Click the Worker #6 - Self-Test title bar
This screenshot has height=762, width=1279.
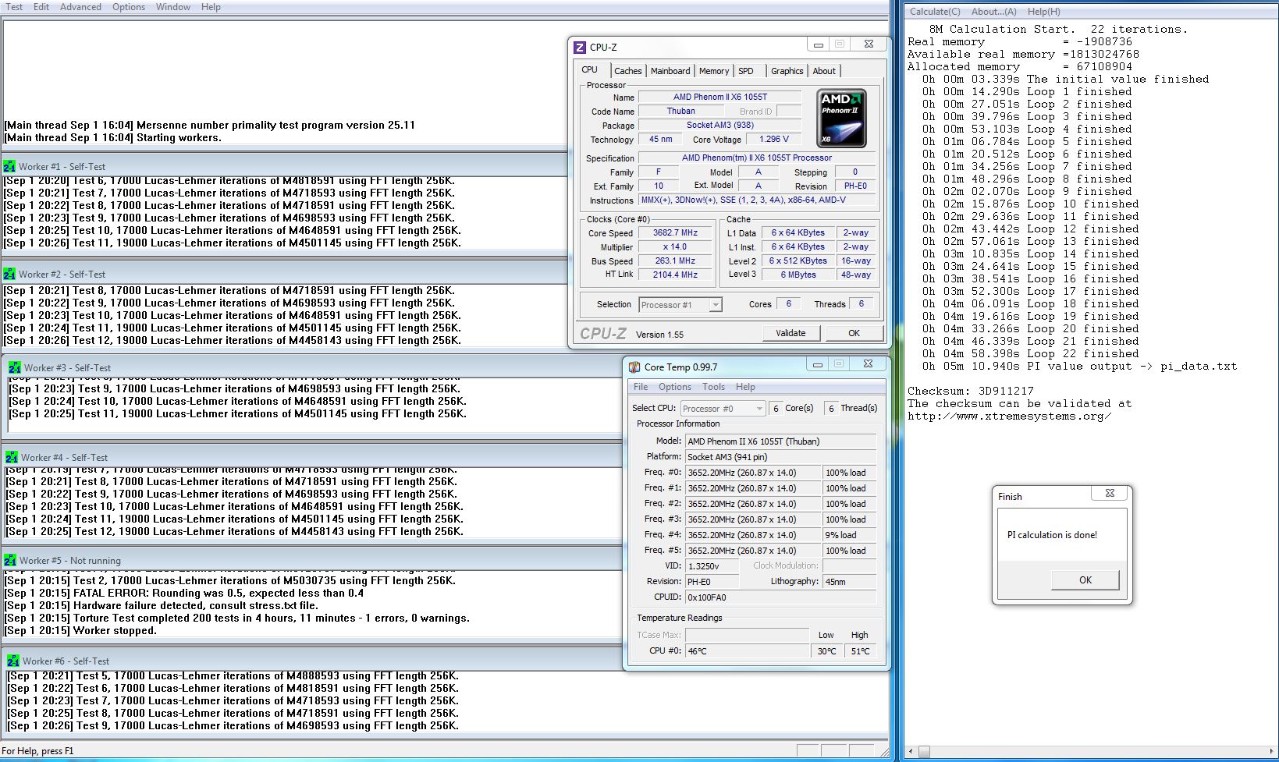click(x=312, y=661)
